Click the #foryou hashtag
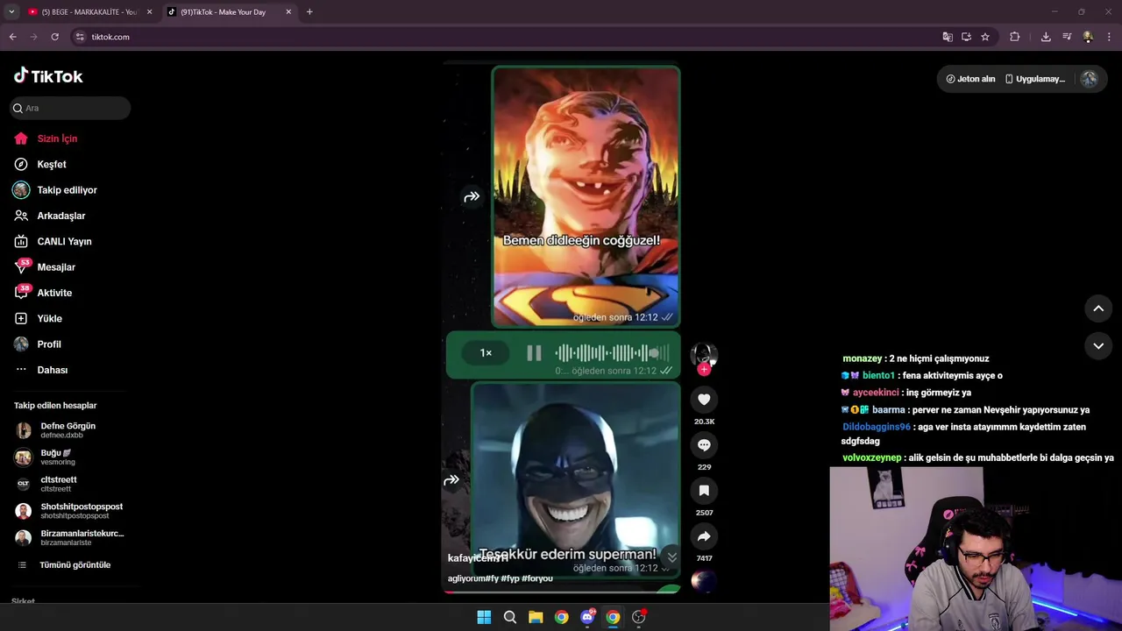This screenshot has width=1122, height=631. point(537,578)
